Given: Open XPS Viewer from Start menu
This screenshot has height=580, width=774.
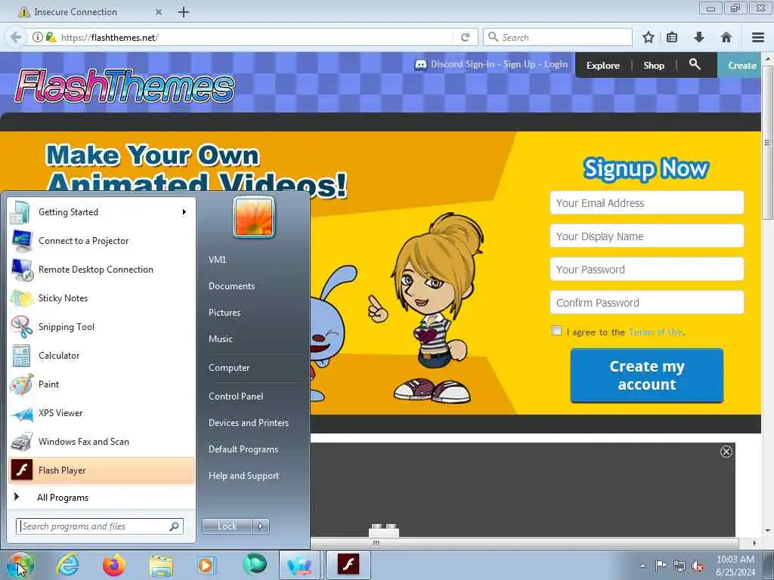Looking at the screenshot, I should tap(101, 413).
